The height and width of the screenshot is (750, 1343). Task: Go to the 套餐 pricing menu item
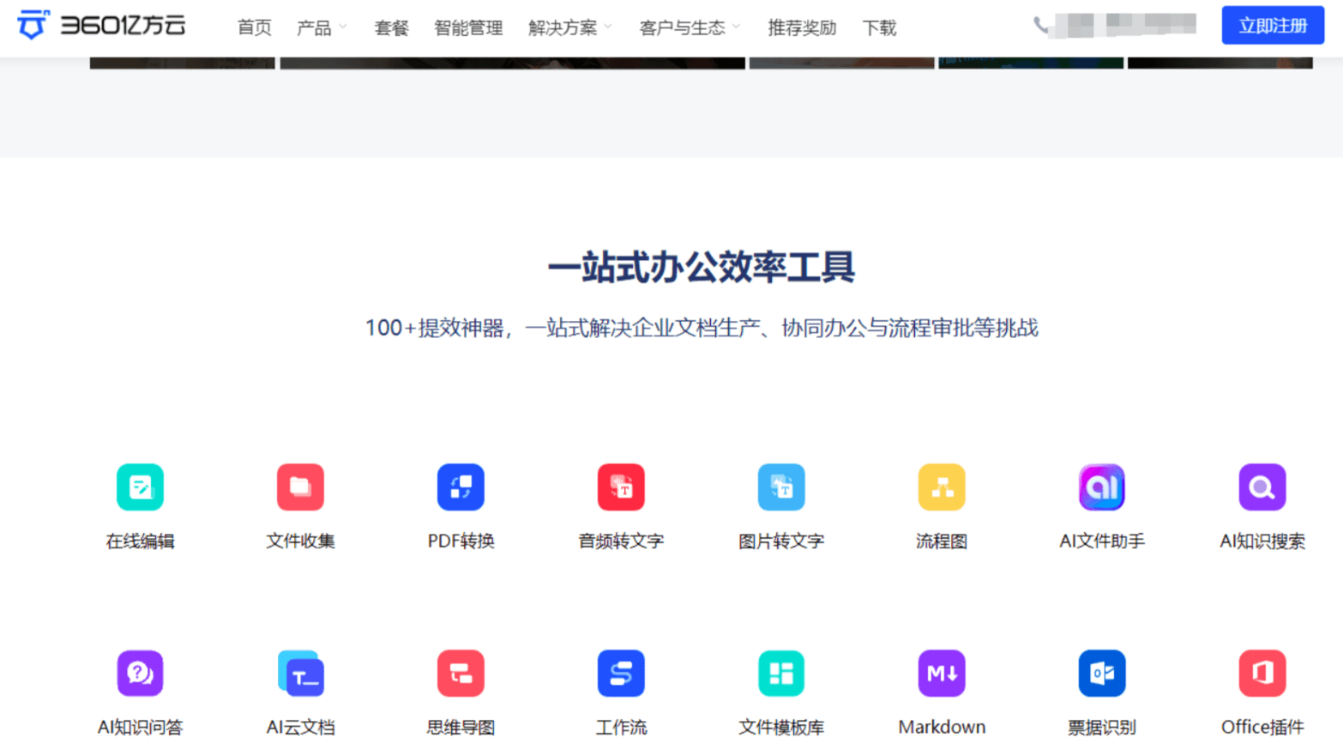tap(391, 27)
